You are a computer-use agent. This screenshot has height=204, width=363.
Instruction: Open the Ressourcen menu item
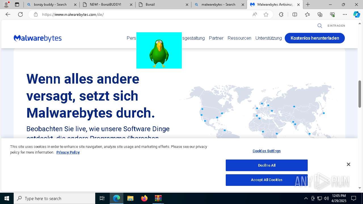[239, 38]
